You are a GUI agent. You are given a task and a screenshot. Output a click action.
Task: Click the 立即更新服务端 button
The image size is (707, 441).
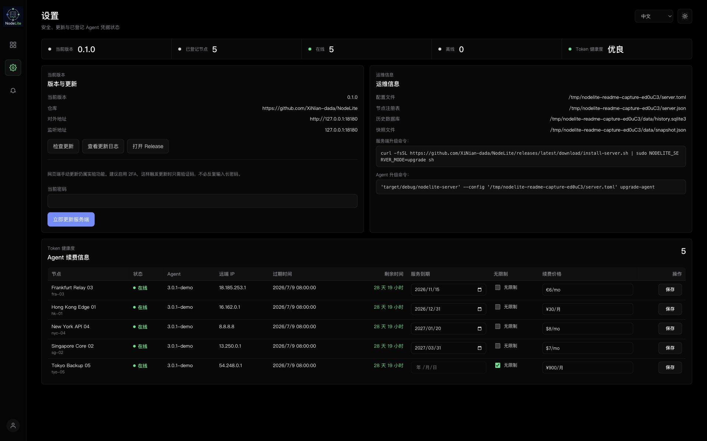71,219
